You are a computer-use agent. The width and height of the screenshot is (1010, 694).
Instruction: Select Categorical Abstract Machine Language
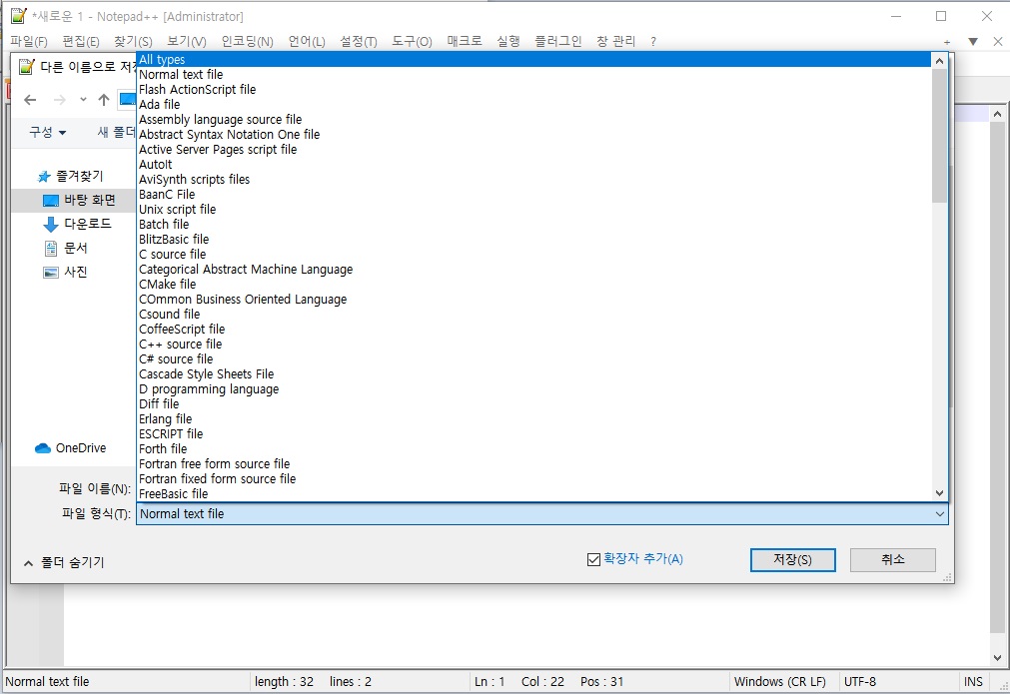tap(534, 269)
